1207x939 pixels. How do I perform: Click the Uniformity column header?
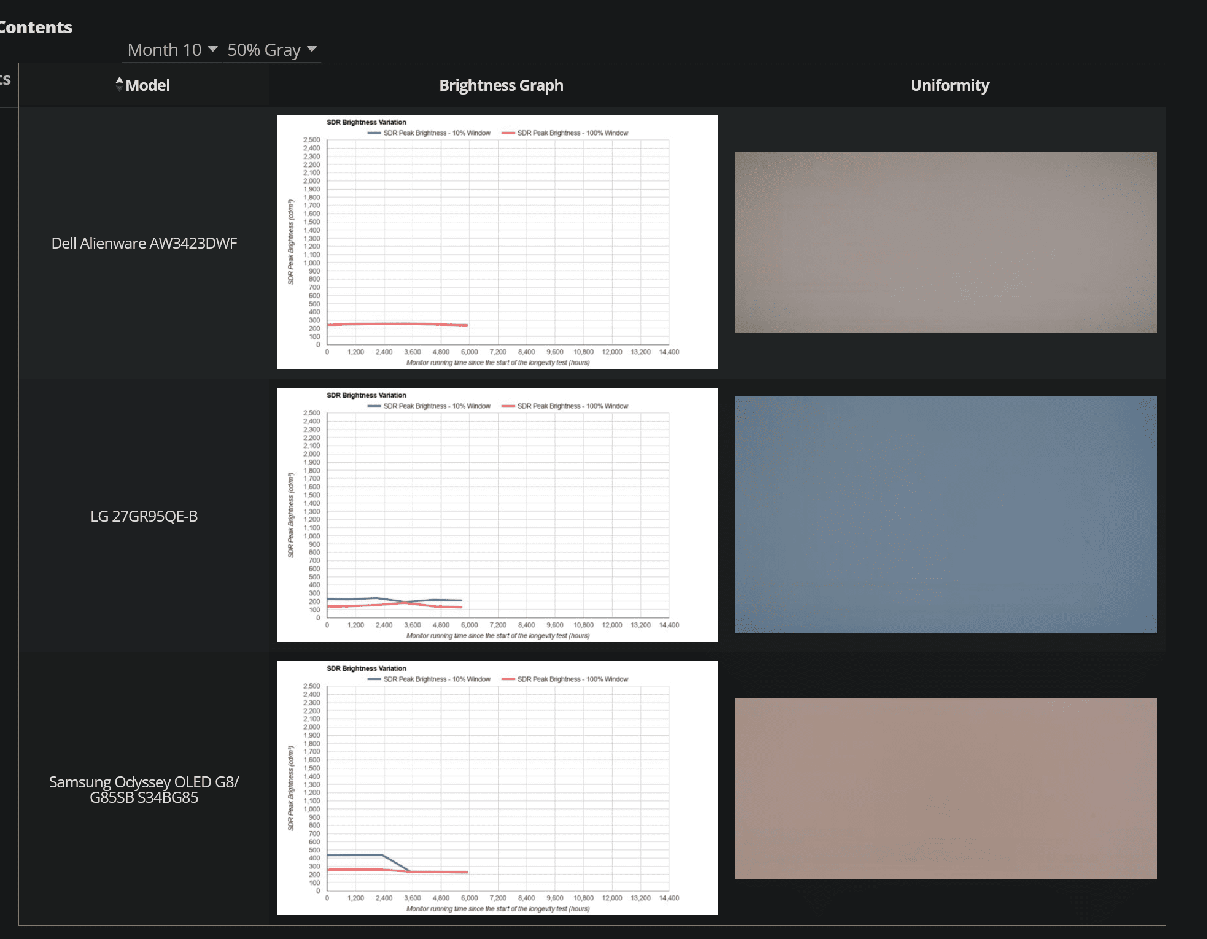pyautogui.click(x=950, y=85)
